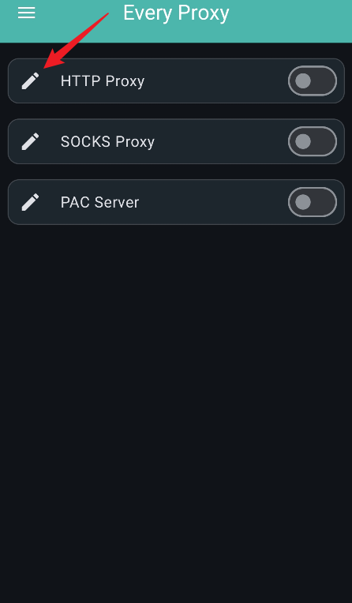Turn on the PAC Server switch

[x=313, y=202]
